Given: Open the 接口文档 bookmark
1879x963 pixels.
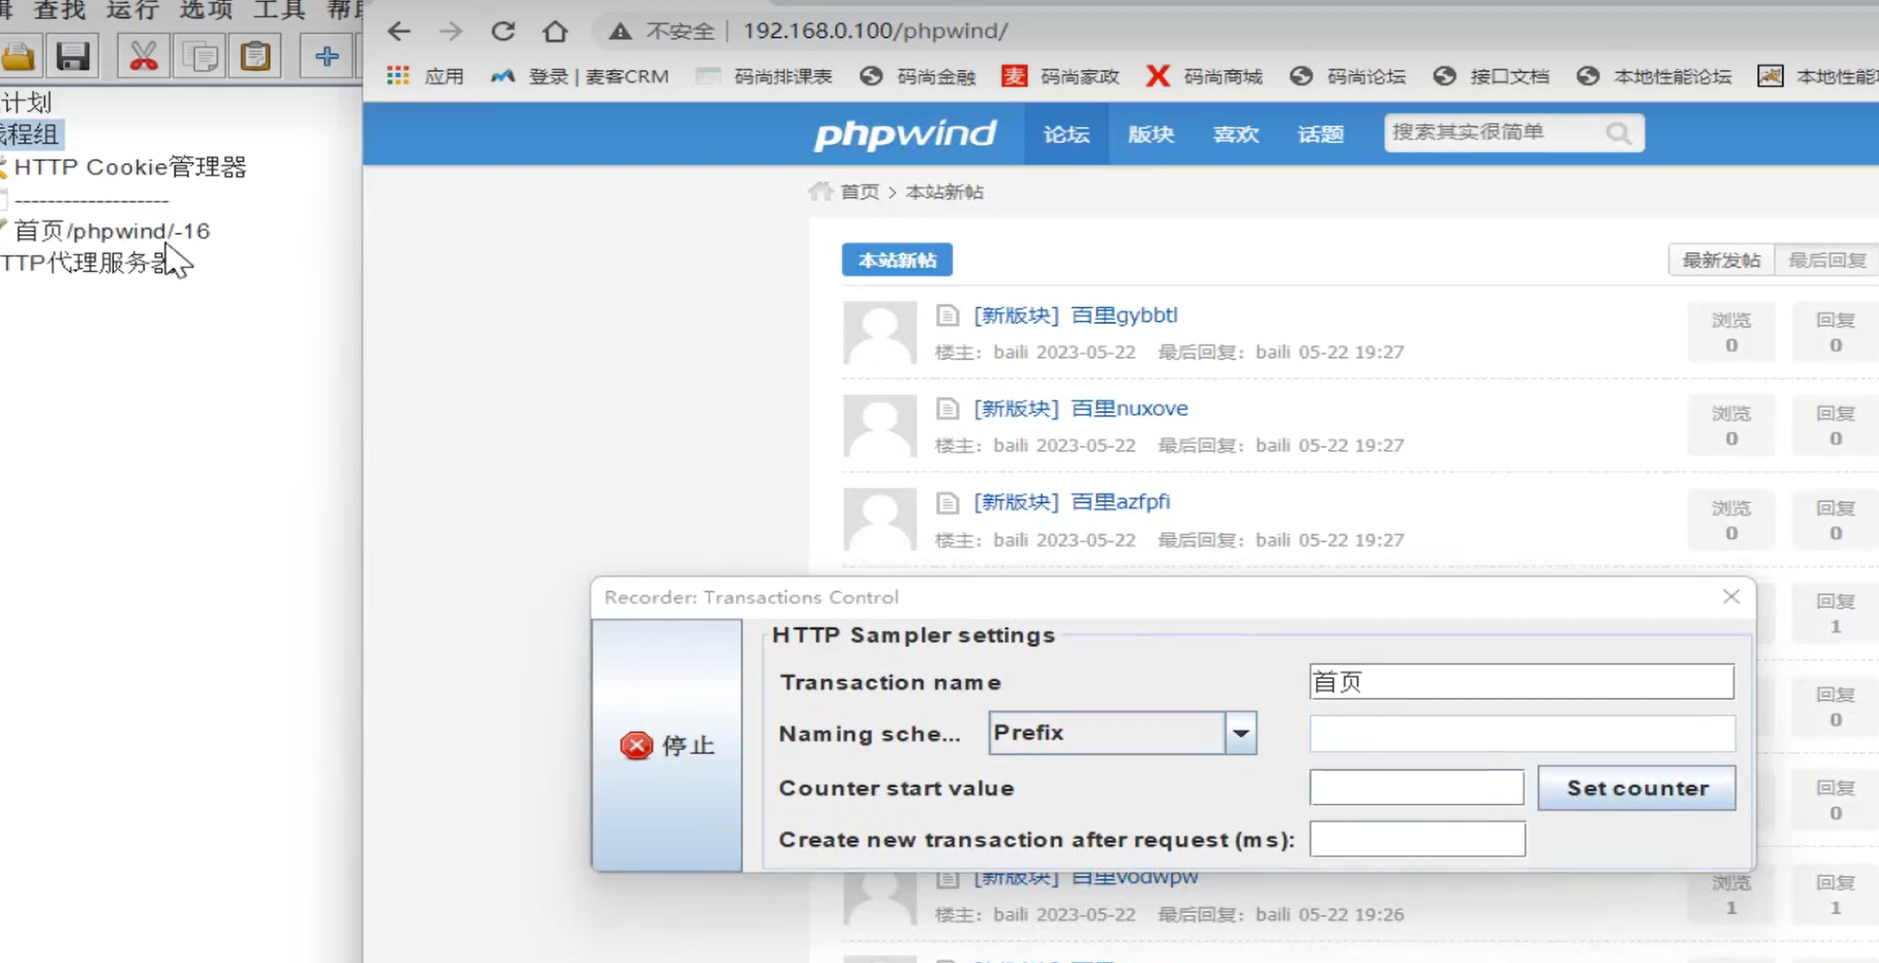Looking at the screenshot, I should coord(1490,76).
